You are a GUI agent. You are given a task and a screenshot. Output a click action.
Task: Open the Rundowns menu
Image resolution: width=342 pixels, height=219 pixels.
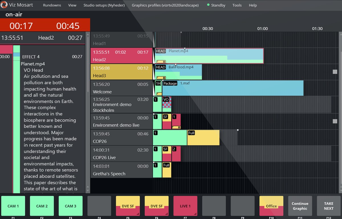[52, 5]
